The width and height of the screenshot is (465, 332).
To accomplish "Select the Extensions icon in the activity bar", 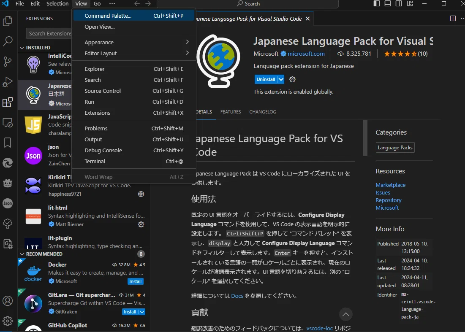I will (x=8, y=102).
